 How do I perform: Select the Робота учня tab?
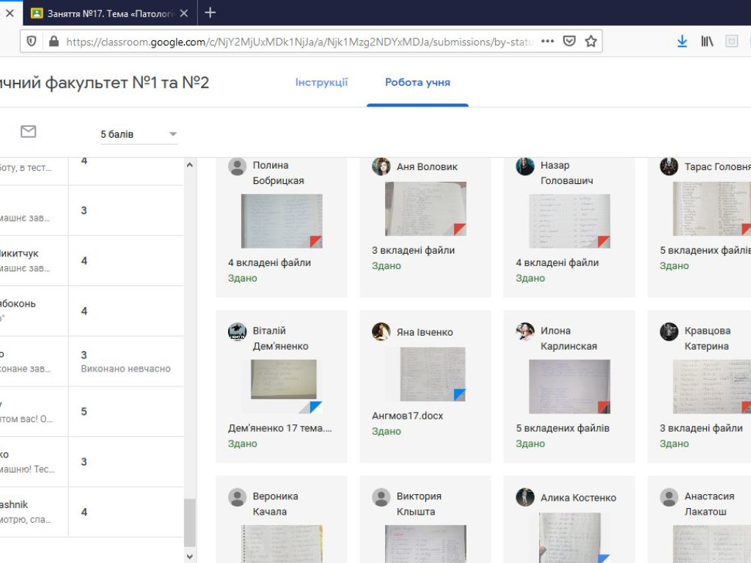tap(417, 82)
